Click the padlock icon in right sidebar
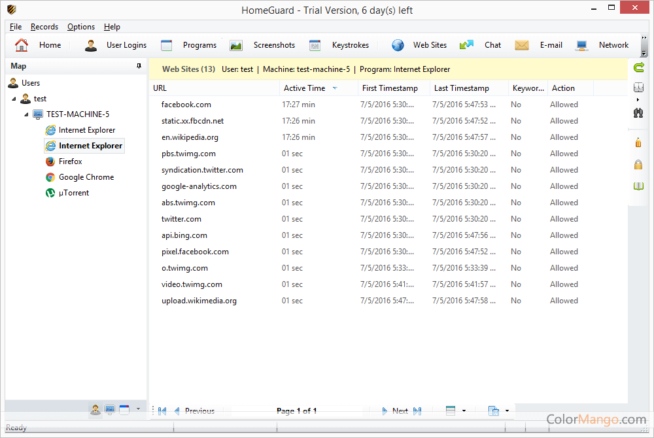 (x=639, y=165)
